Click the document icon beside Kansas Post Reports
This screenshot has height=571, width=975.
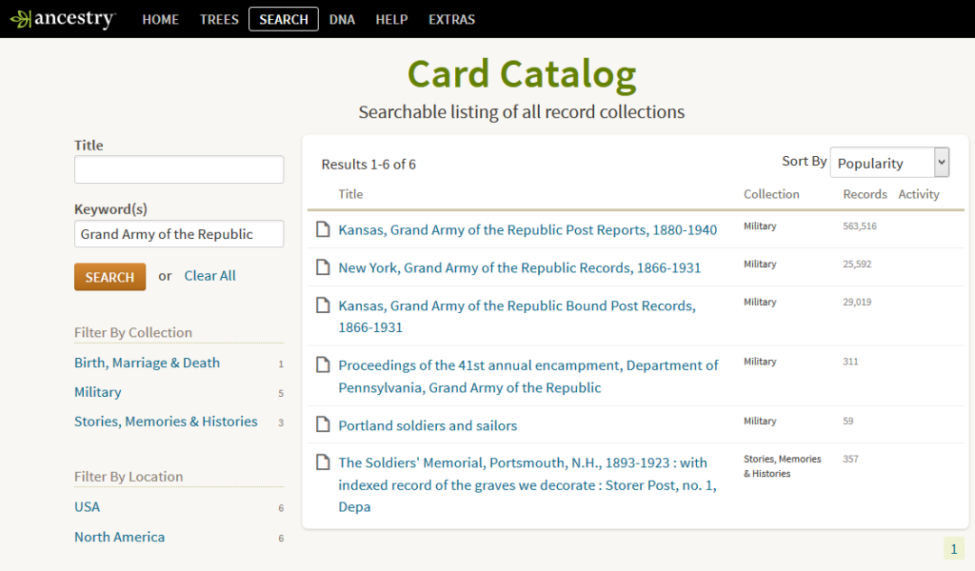[x=323, y=229]
